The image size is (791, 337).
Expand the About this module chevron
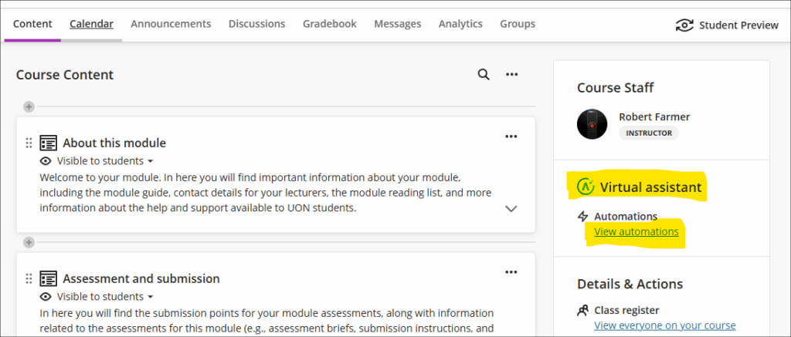tap(511, 208)
